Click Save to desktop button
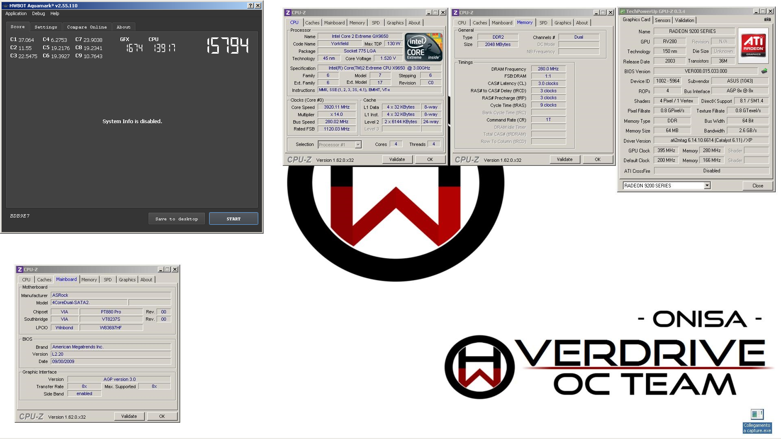 click(177, 219)
